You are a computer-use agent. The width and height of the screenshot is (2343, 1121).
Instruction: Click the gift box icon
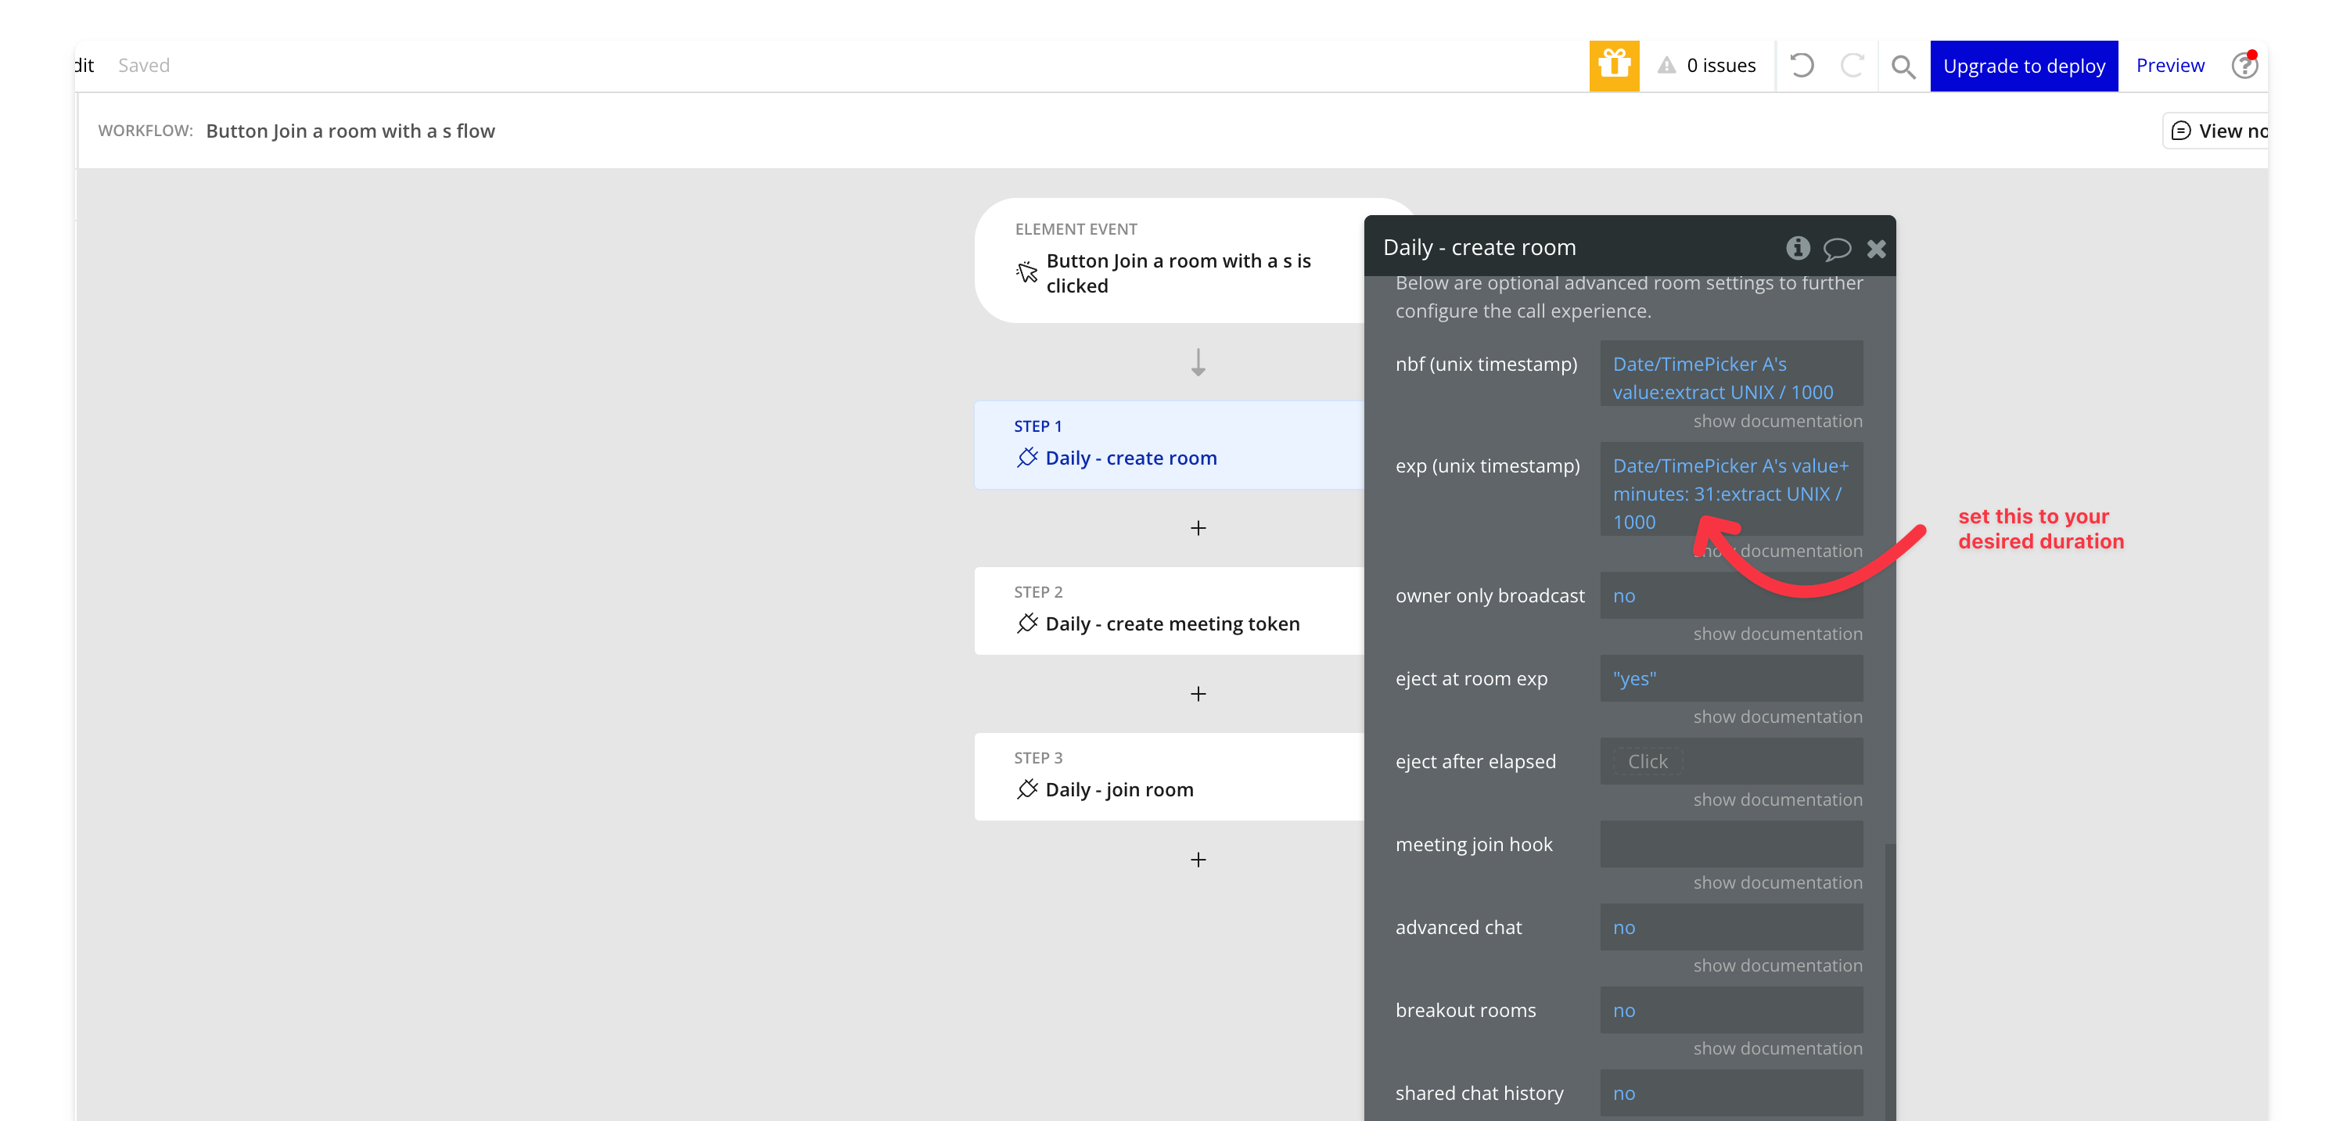1614,66
